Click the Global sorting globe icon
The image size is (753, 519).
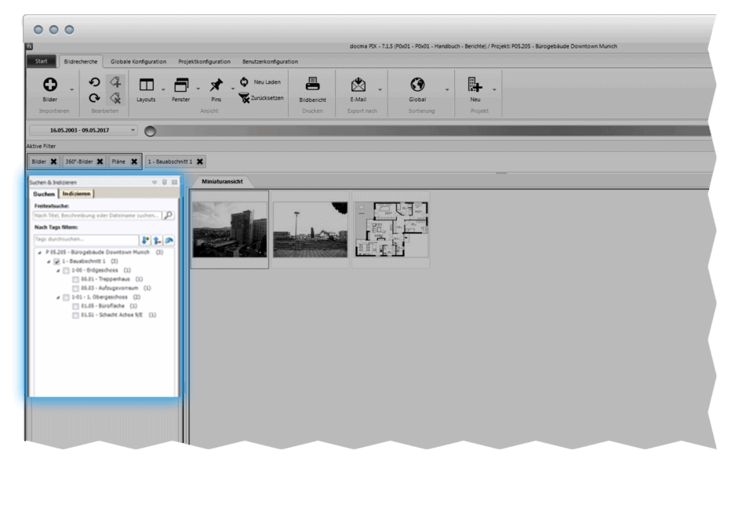(417, 85)
